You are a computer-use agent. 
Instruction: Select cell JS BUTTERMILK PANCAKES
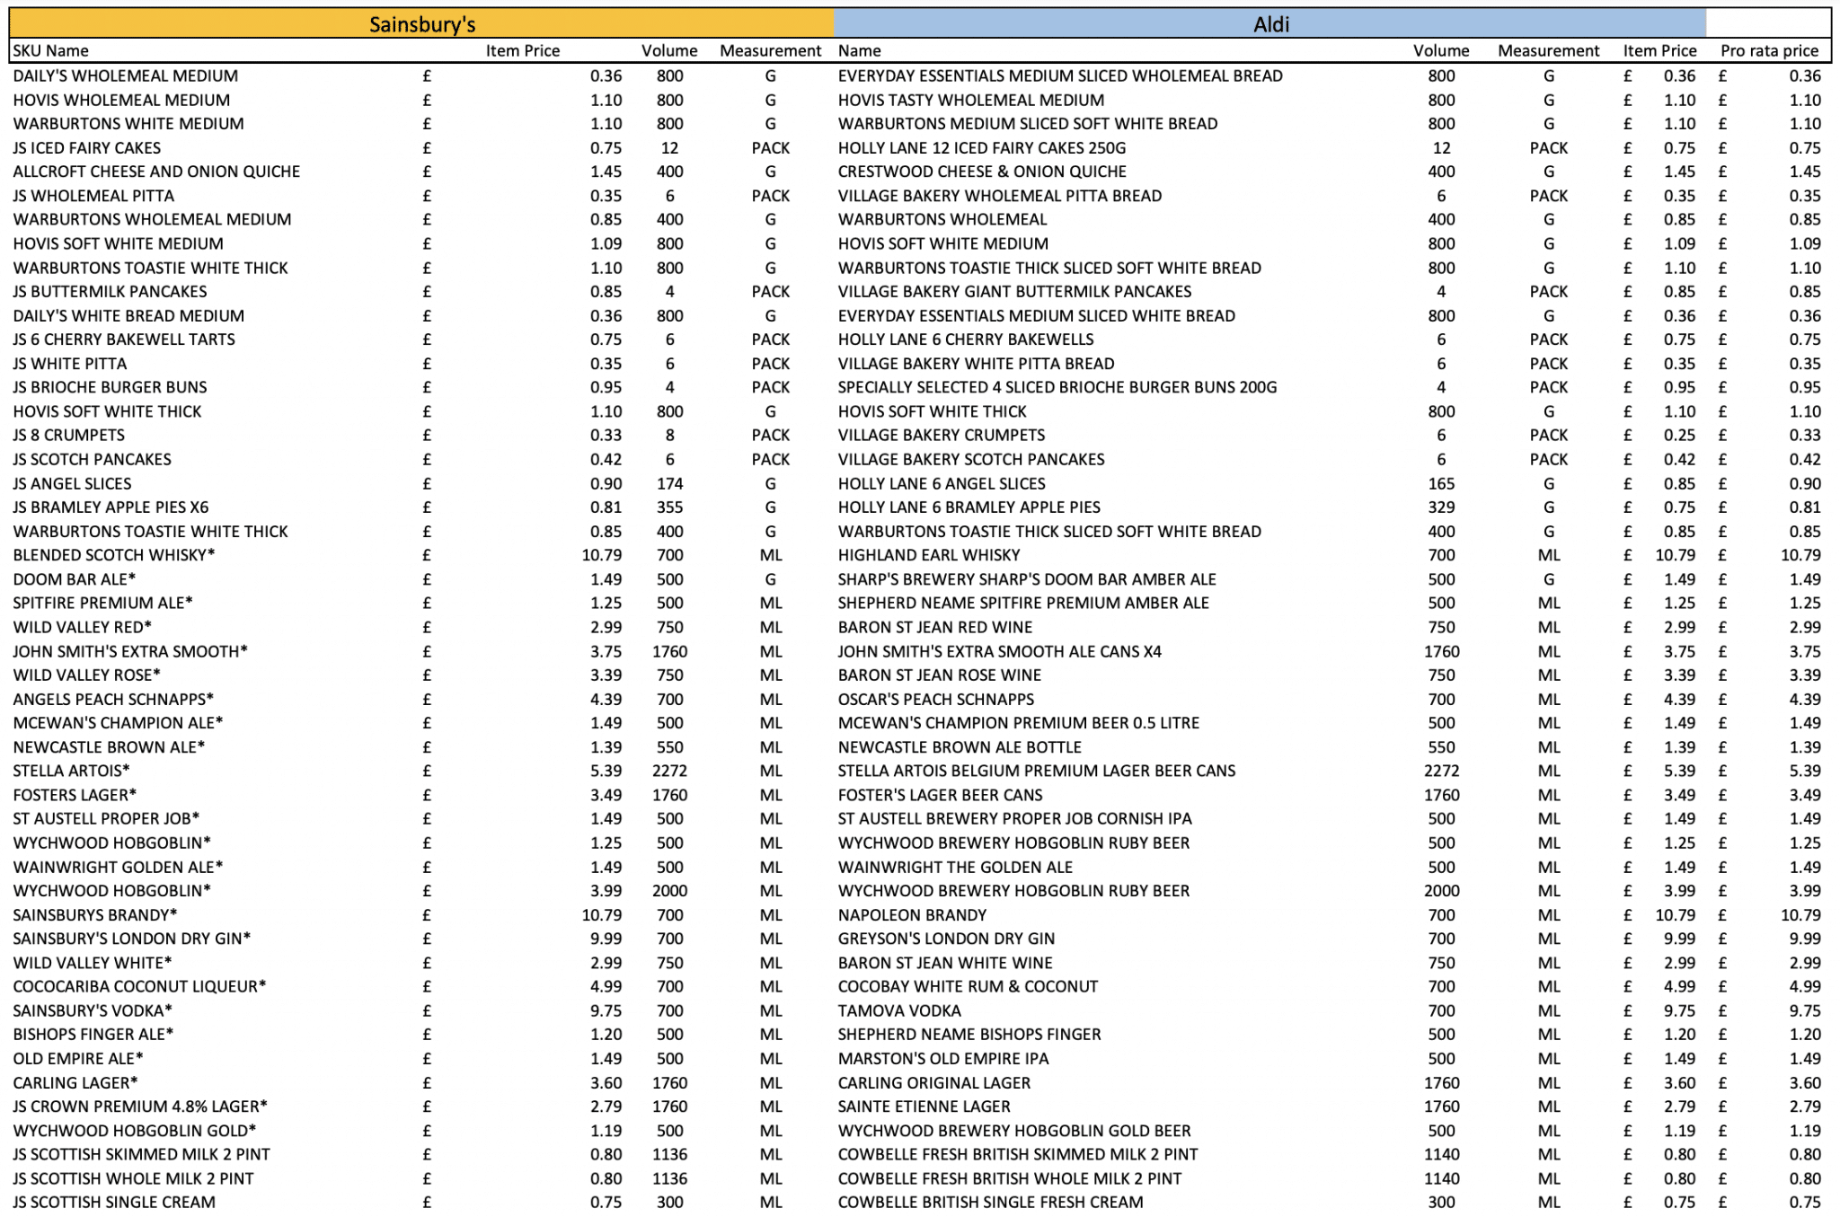tap(110, 292)
